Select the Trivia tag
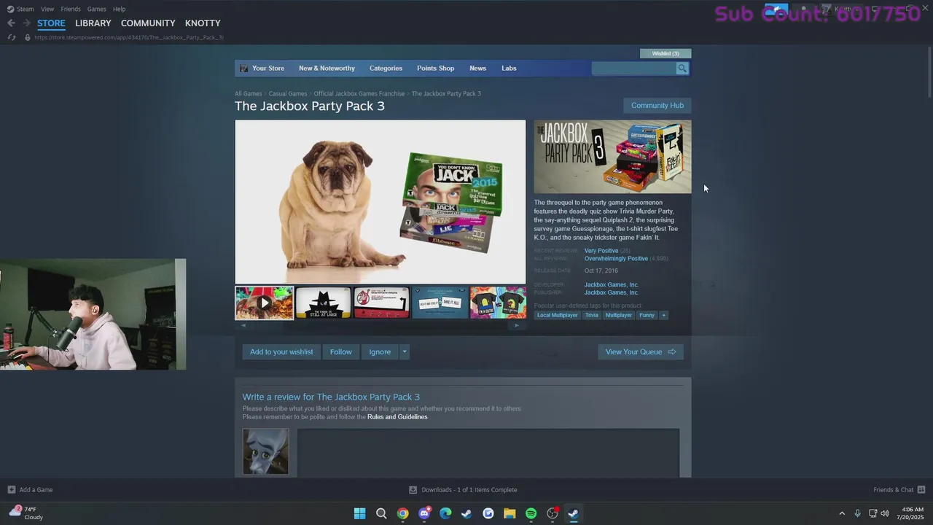The image size is (933, 525). (x=592, y=315)
